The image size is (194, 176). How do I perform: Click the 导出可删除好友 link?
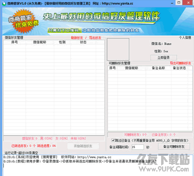[180, 63]
